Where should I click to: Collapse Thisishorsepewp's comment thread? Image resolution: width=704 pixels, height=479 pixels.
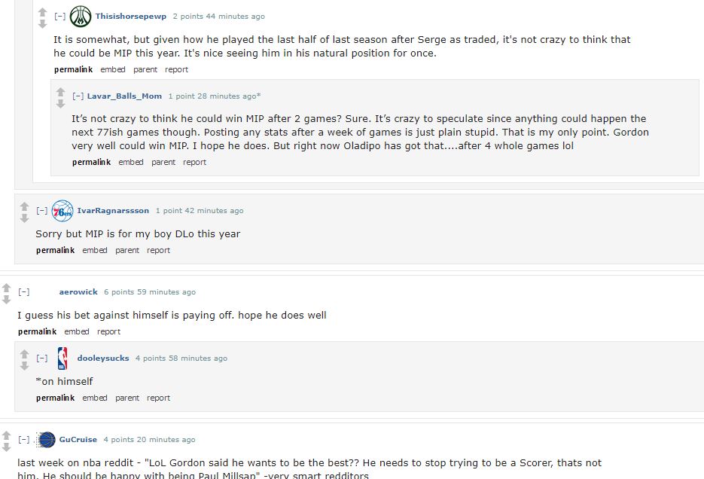59,16
